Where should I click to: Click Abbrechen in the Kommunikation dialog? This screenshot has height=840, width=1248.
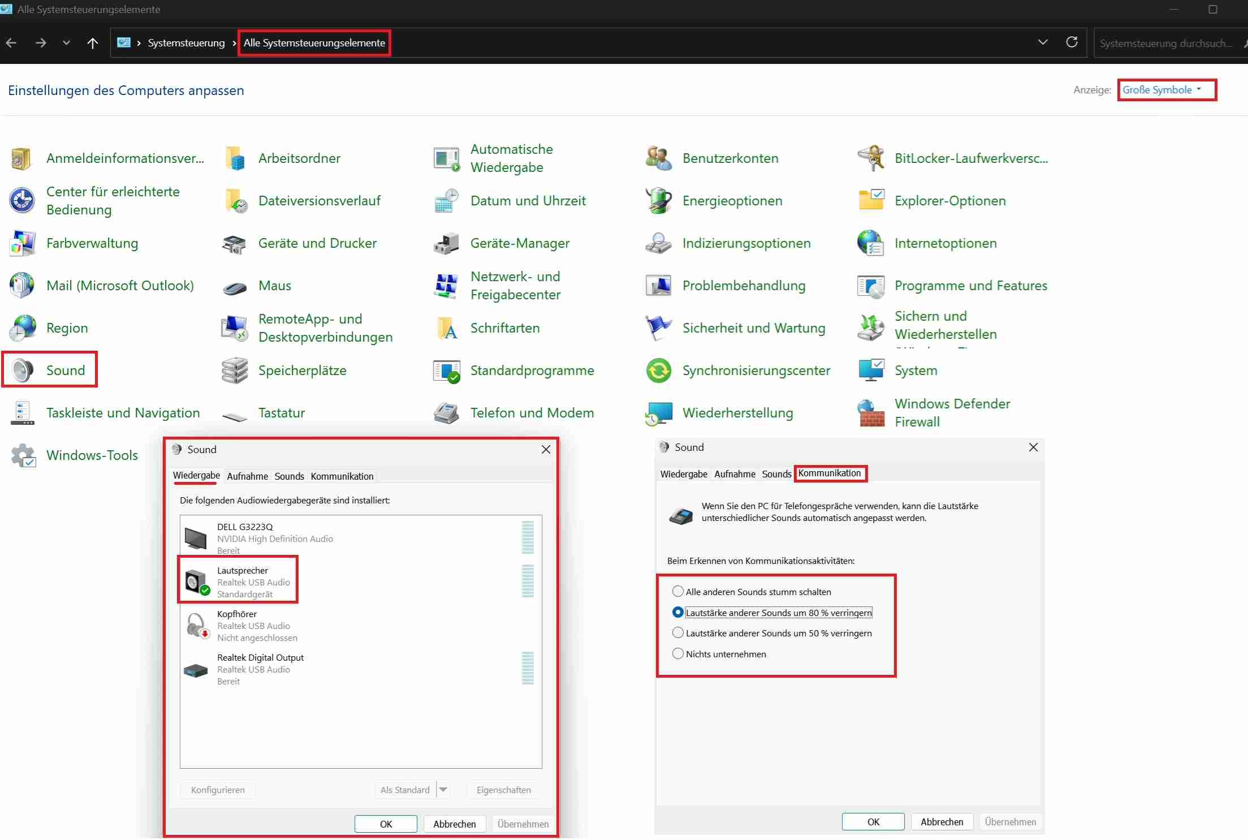(x=942, y=822)
